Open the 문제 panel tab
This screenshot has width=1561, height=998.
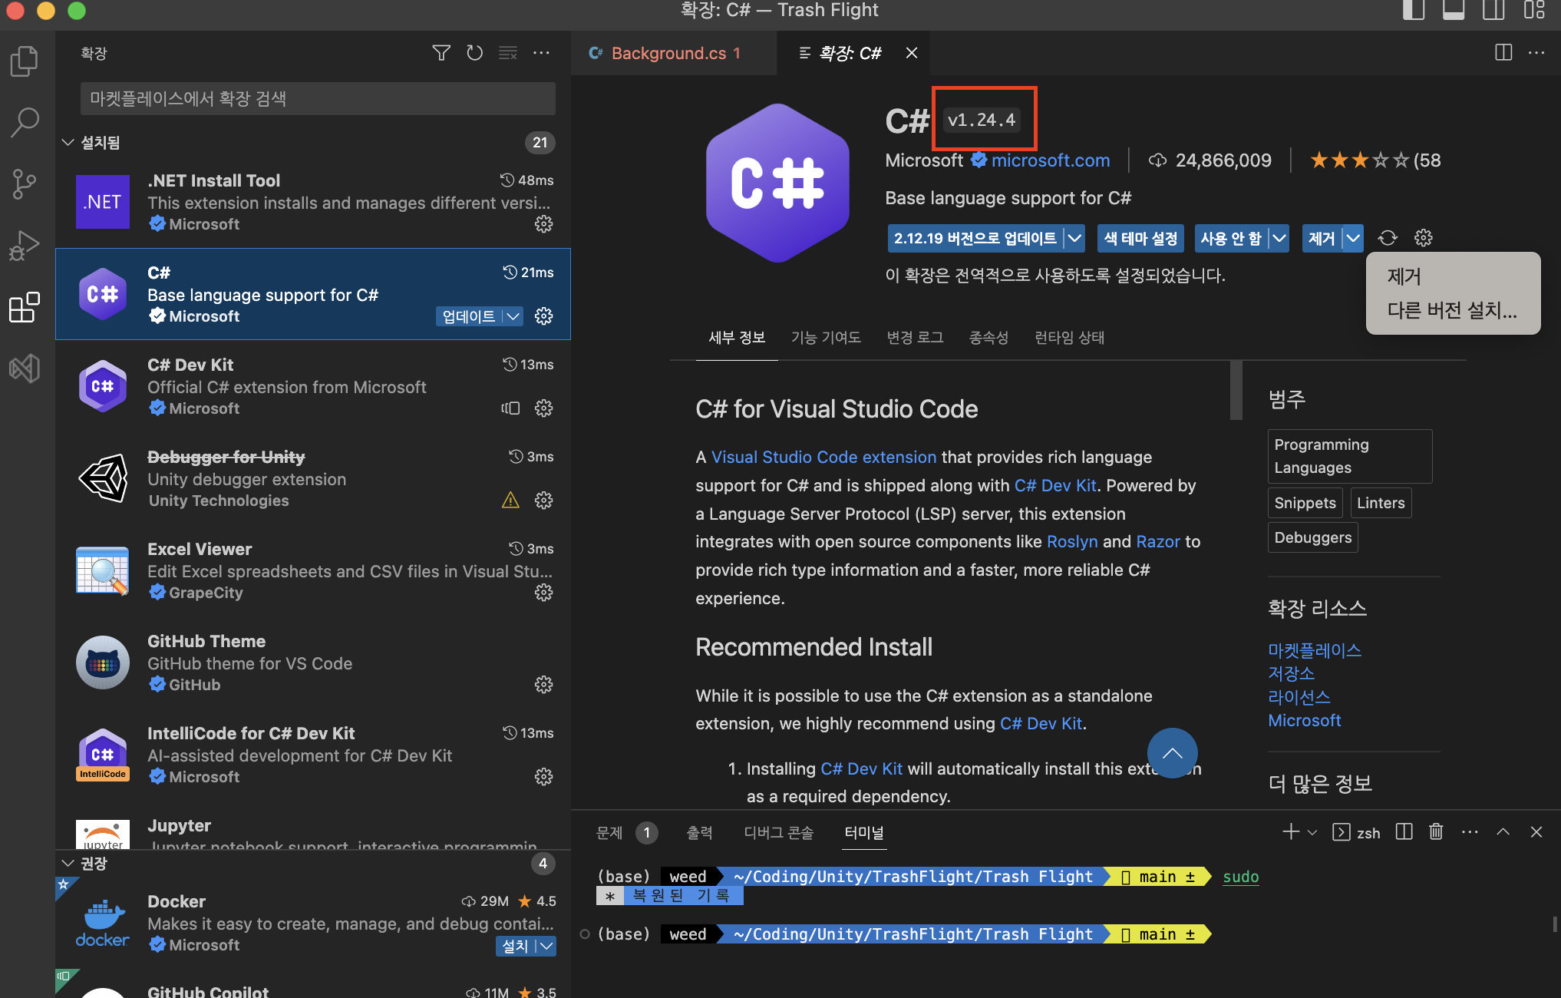pyautogui.click(x=610, y=832)
